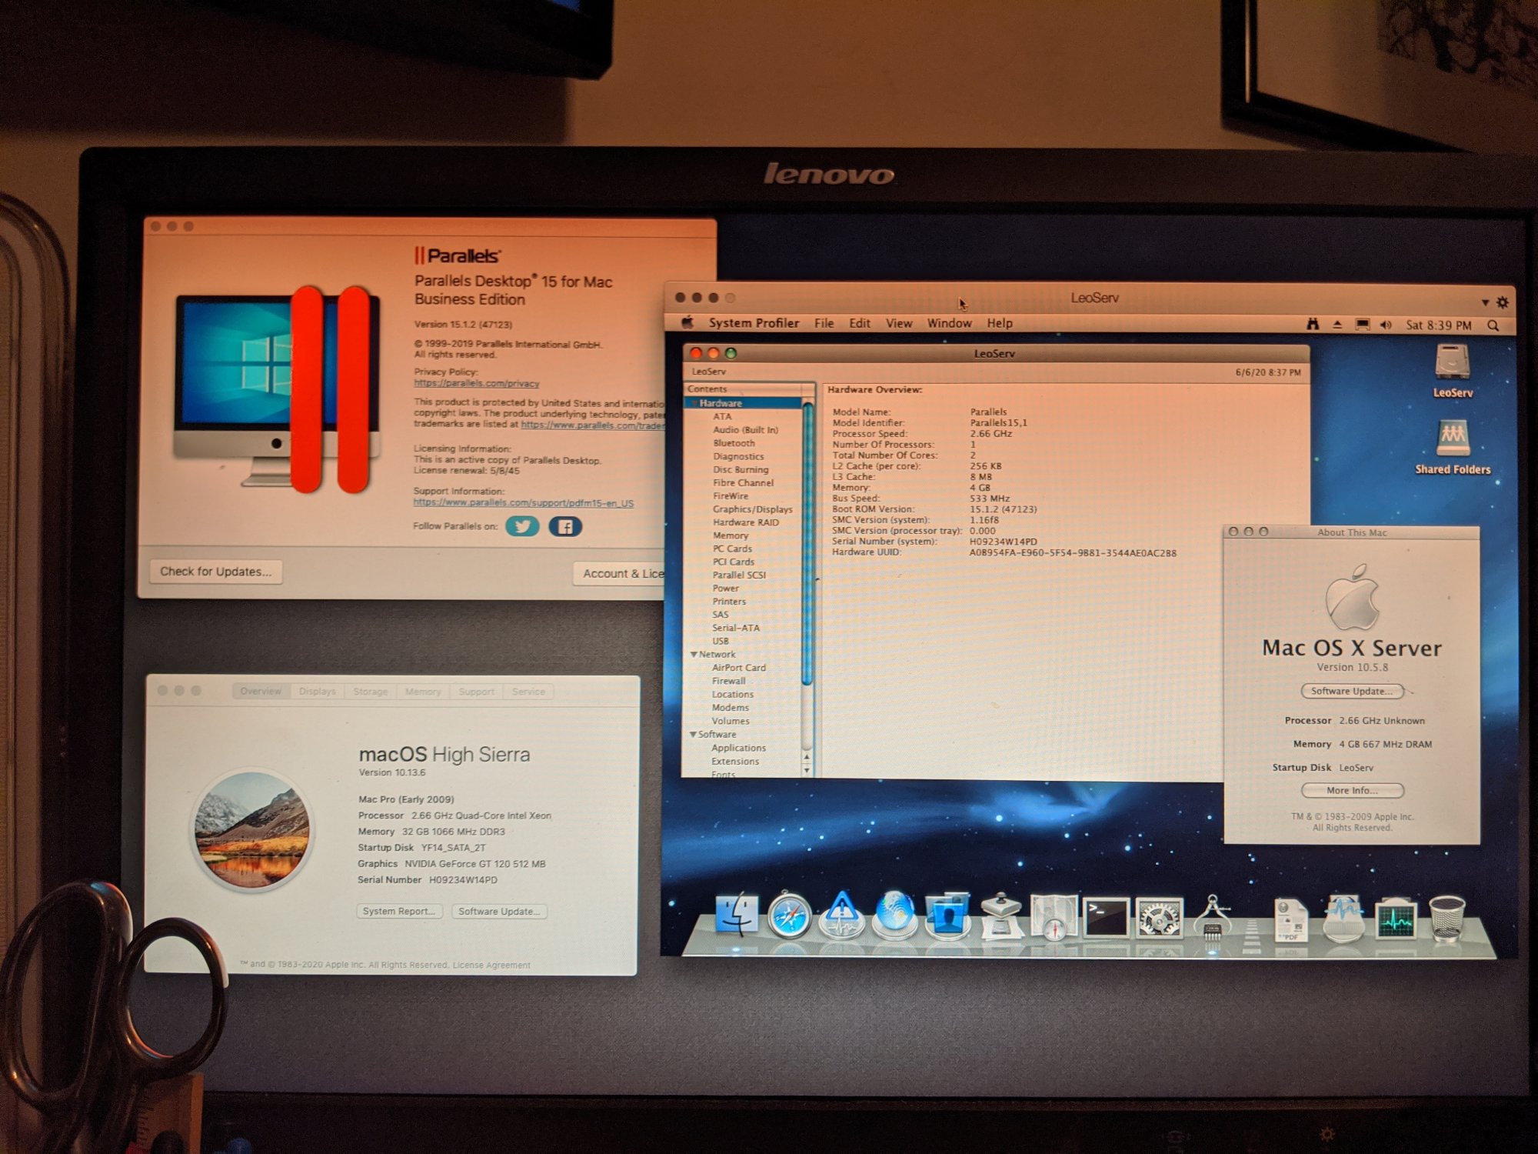Open the Trash in the dock
Image resolution: width=1538 pixels, height=1154 pixels.
coord(1447,918)
